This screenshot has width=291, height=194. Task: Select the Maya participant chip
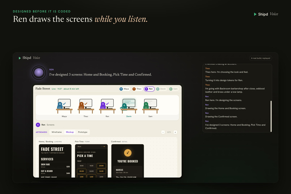[x=124, y=89]
